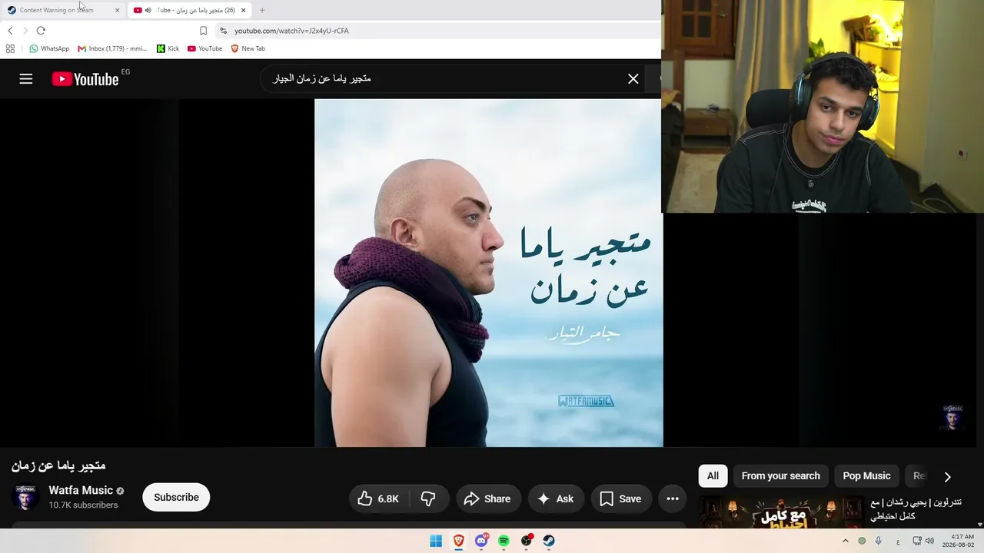The image size is (984, 553).
Task: Select the From your search chip
Action: pyautogui.click(x=780, y=476)
